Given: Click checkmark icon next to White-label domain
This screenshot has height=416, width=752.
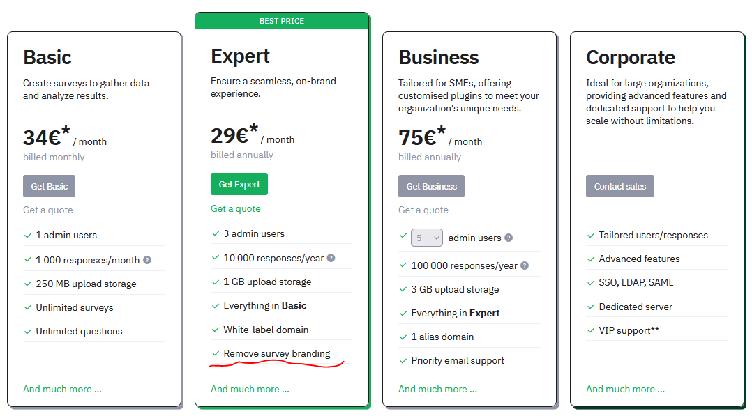Looking at the screenshot, I should 215,330.
